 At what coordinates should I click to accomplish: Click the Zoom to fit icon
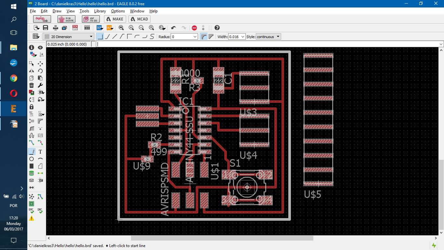(x=121, y=28)
